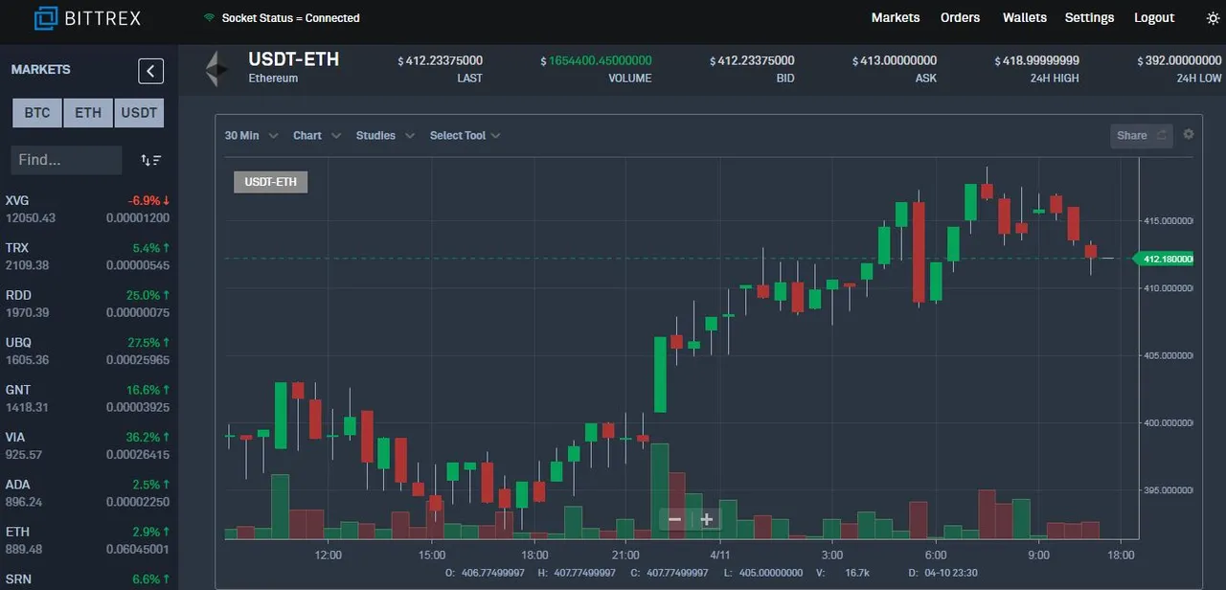Click the USDT-ETH chart label button
Viewport: 1226px width, 590px height.
(271, 182)
